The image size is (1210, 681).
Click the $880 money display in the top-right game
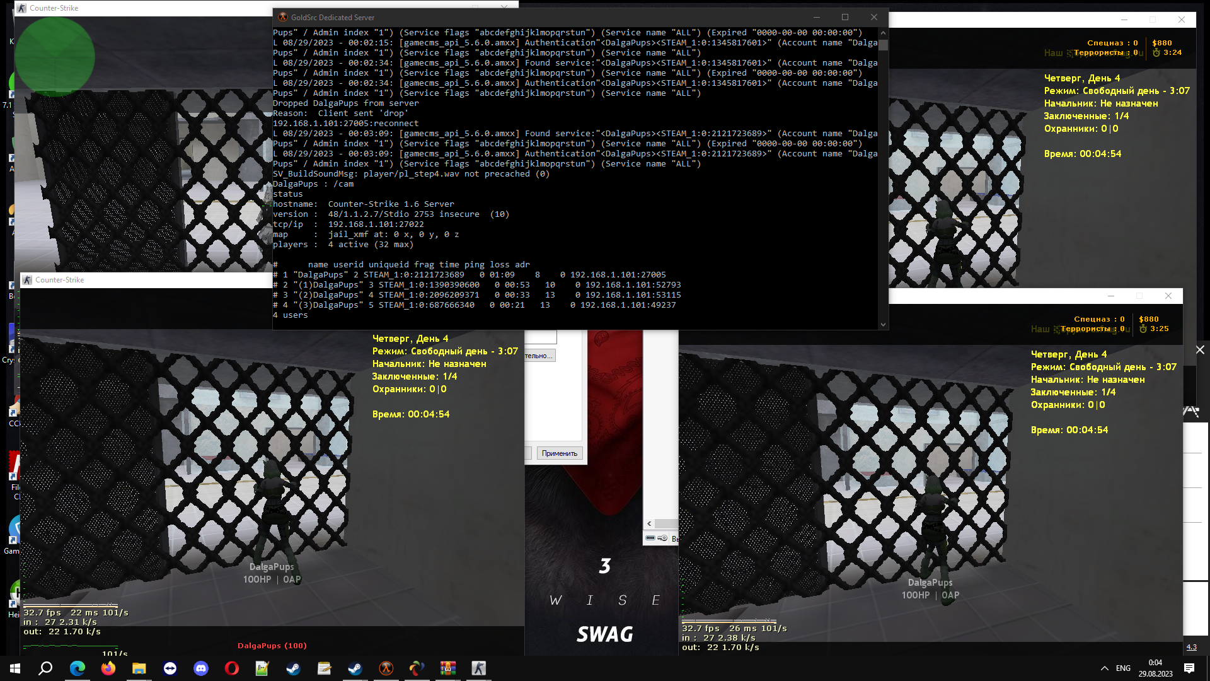(1162, 43)
